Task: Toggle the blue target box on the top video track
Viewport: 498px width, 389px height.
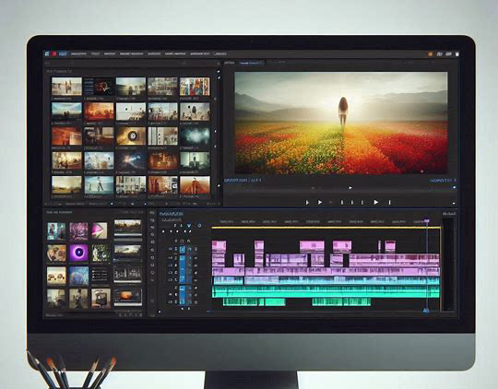Action: click(x=183, y=249)
